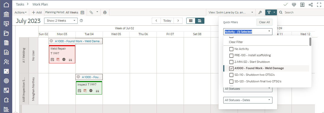Screen dimensions: 324x113
Task: Click in the Search field
Action: [x=300, y=12]
